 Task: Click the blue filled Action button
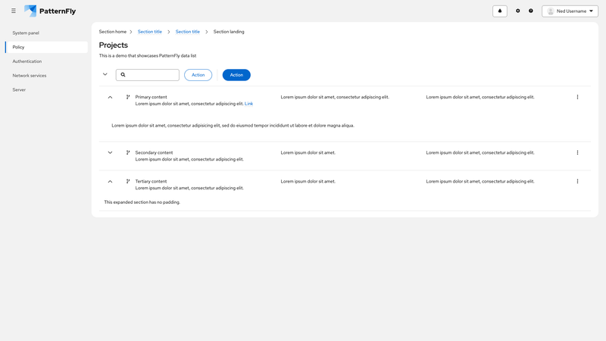pyautogui.click(x=236, y=75)
